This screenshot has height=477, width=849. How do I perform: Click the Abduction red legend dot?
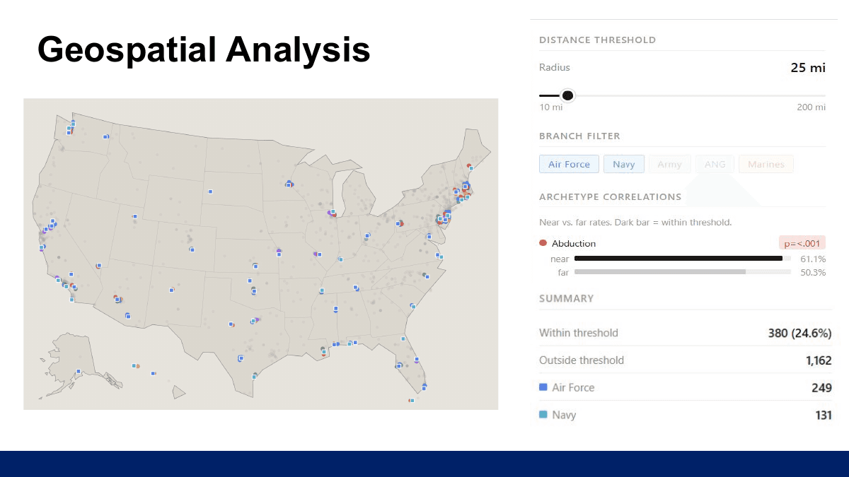pos(543,243)
